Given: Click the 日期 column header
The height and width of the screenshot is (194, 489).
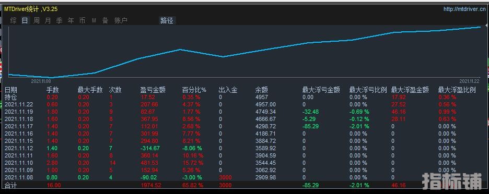Looking at the screenshot, I should pyautogui.click(x=11, y=90).
